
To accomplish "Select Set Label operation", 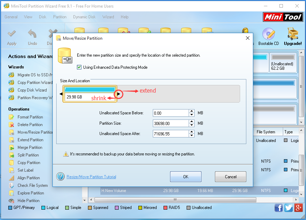I will click(21, 170).
